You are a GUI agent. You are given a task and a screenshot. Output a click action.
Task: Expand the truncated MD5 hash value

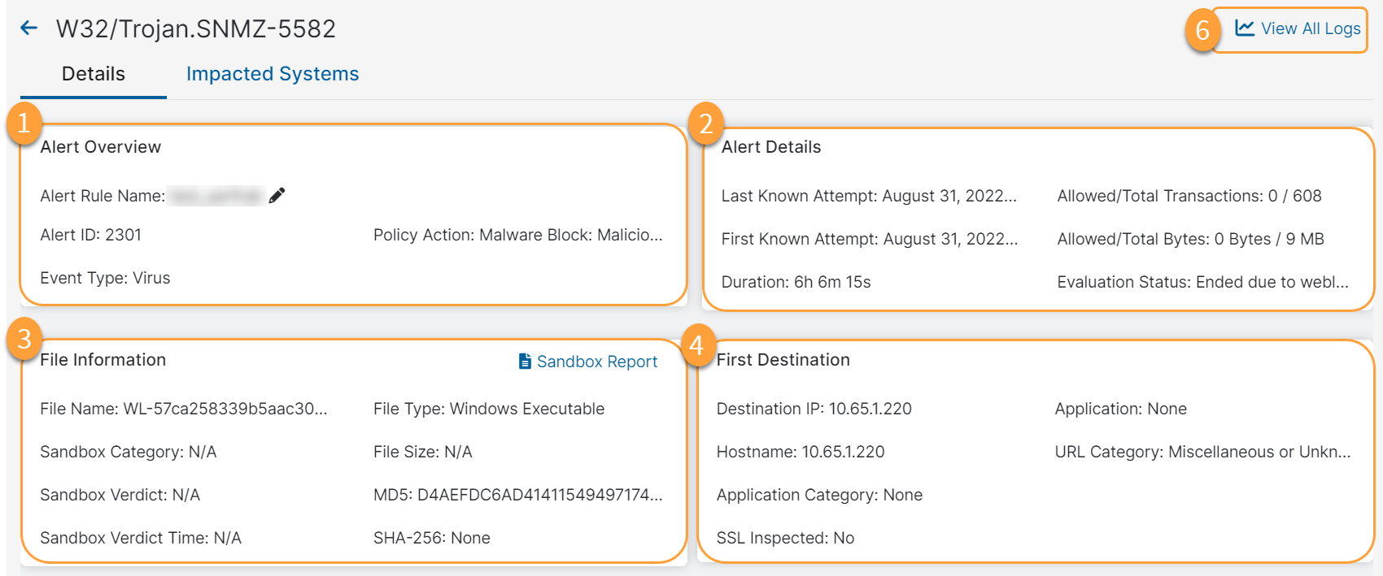click(x=657, y=494)
